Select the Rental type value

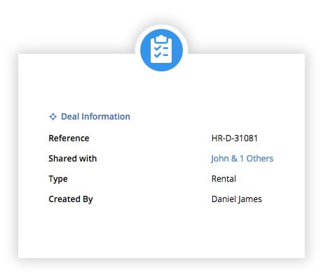pos(224,179)
